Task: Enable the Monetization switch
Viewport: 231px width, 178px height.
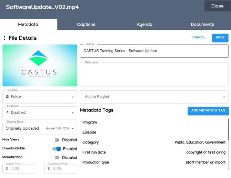Action: (55, 158)
